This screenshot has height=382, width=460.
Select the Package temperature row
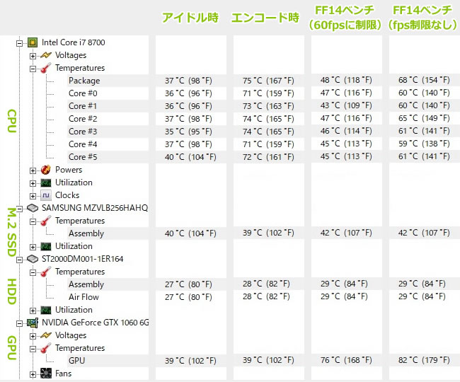tap(108, 81)
